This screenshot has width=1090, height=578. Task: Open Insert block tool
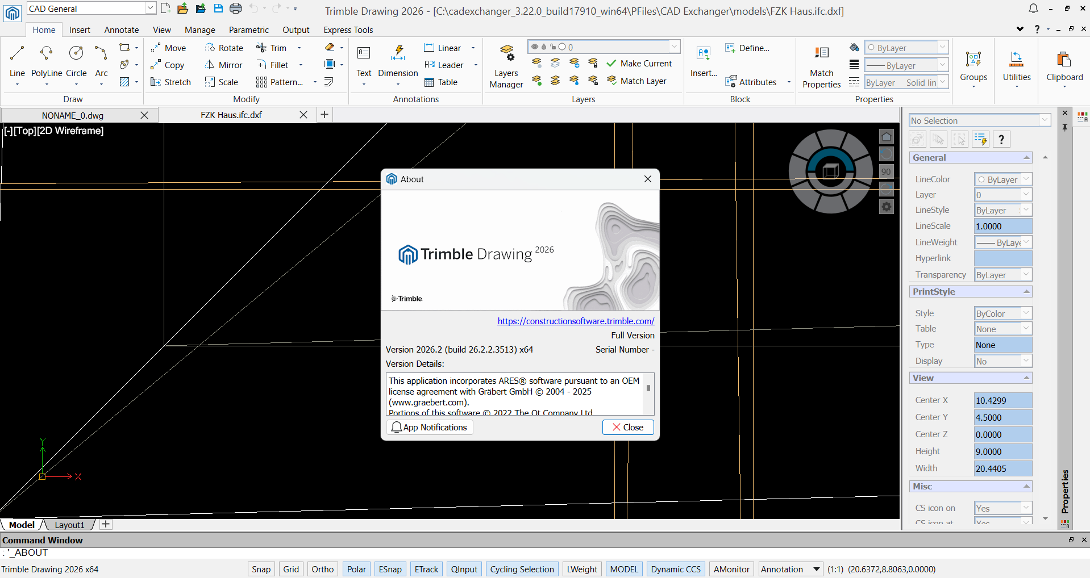tap(704, 61)
